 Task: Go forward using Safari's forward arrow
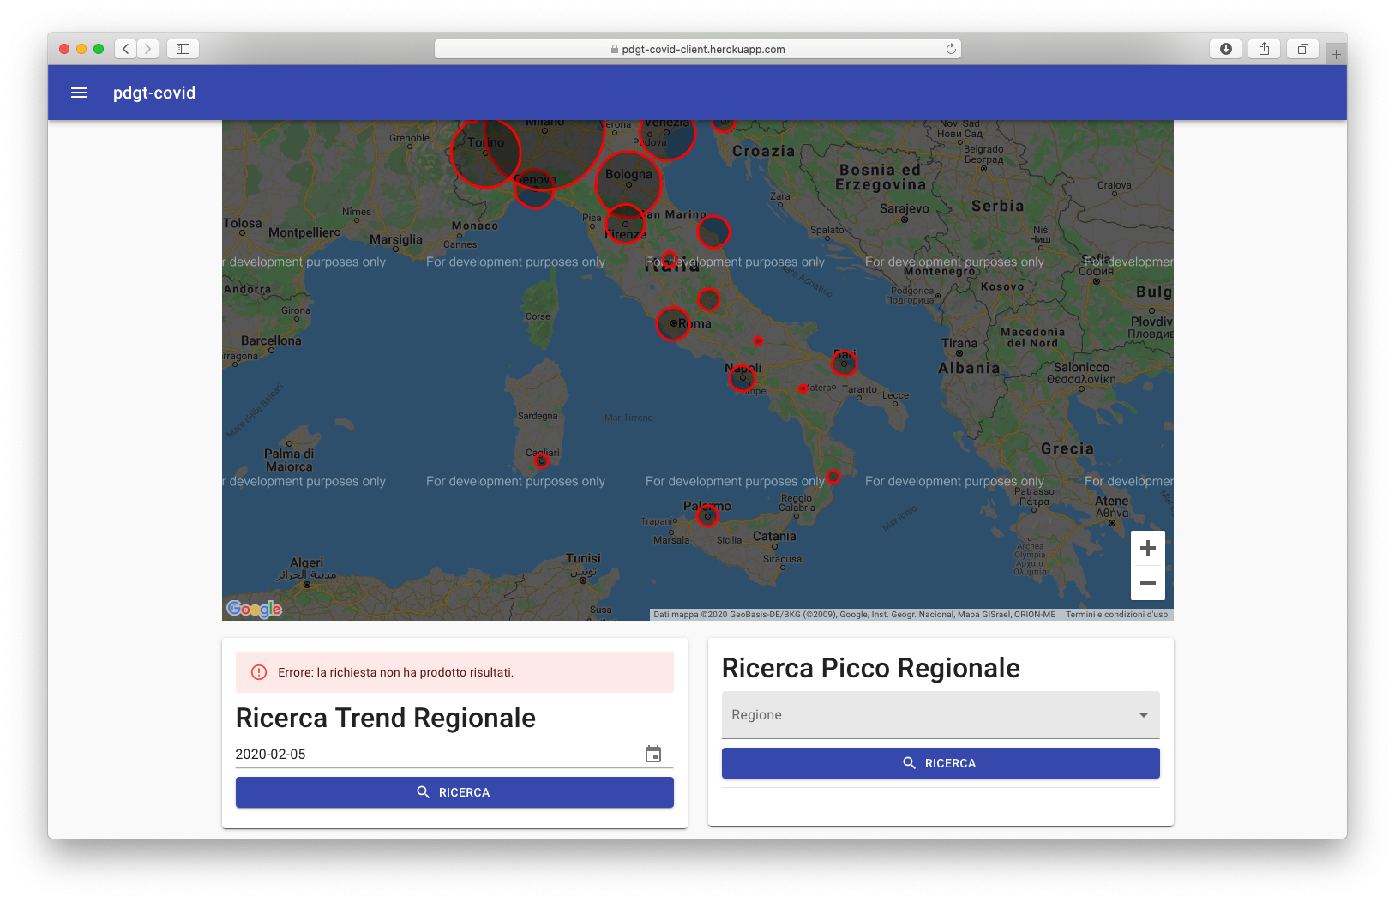tap(148, 49)
